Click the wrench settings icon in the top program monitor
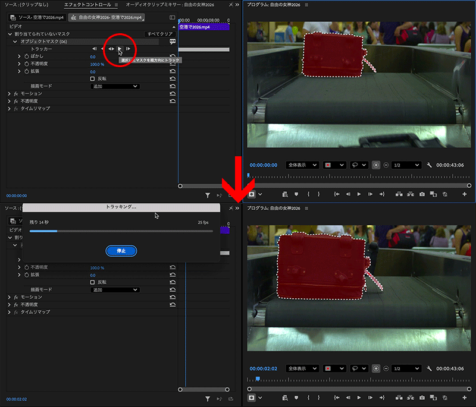 tap(429, 165)
